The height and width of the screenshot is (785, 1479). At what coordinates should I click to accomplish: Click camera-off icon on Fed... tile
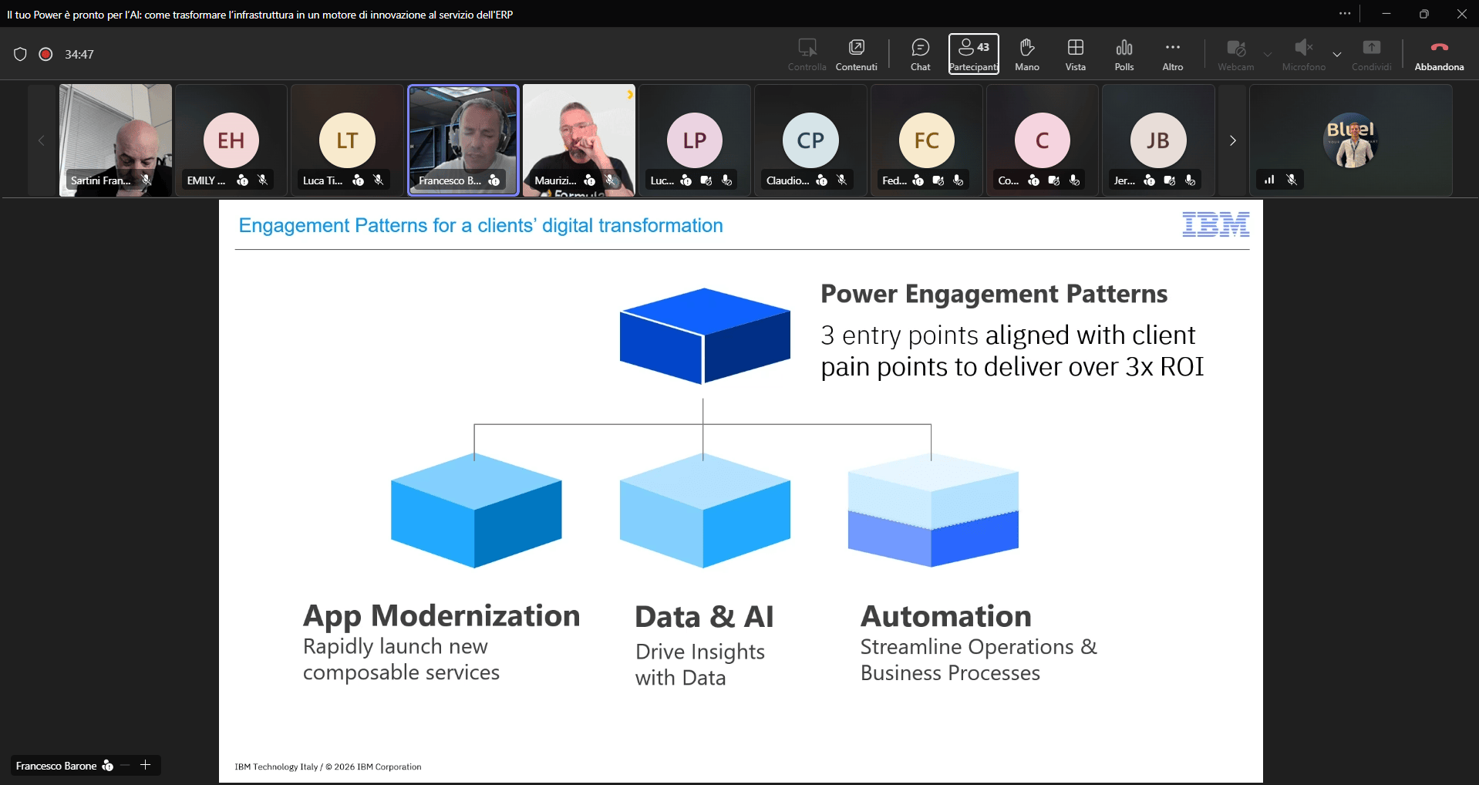tap(938, 180)
